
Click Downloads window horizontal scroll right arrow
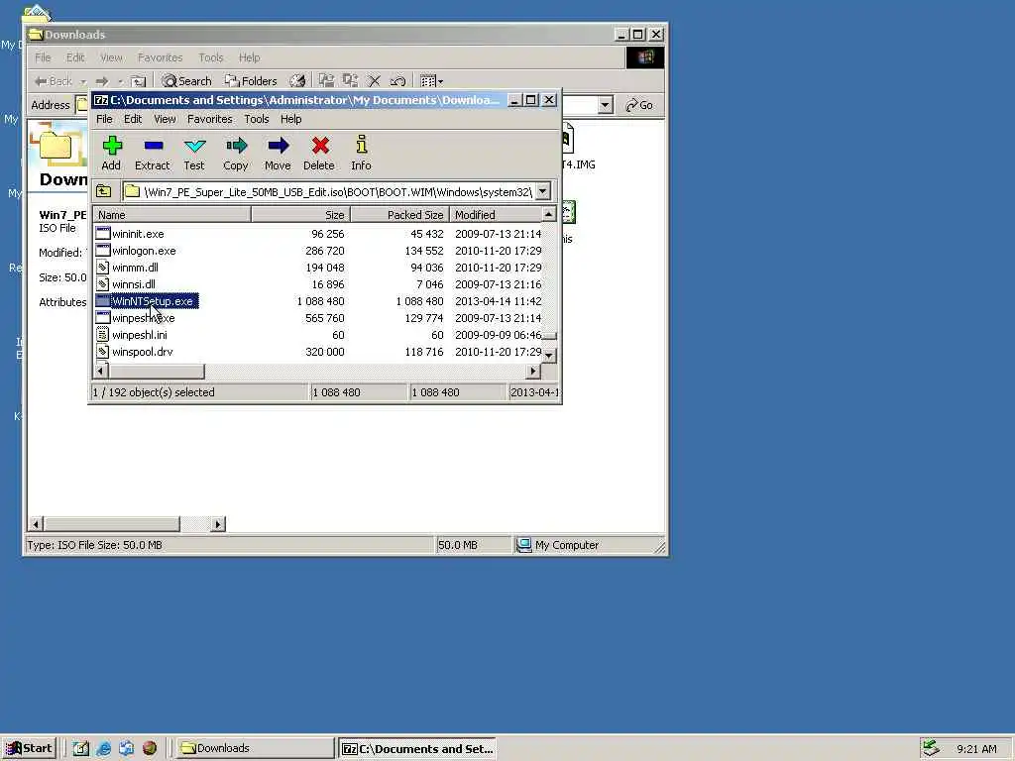point(218,523)
